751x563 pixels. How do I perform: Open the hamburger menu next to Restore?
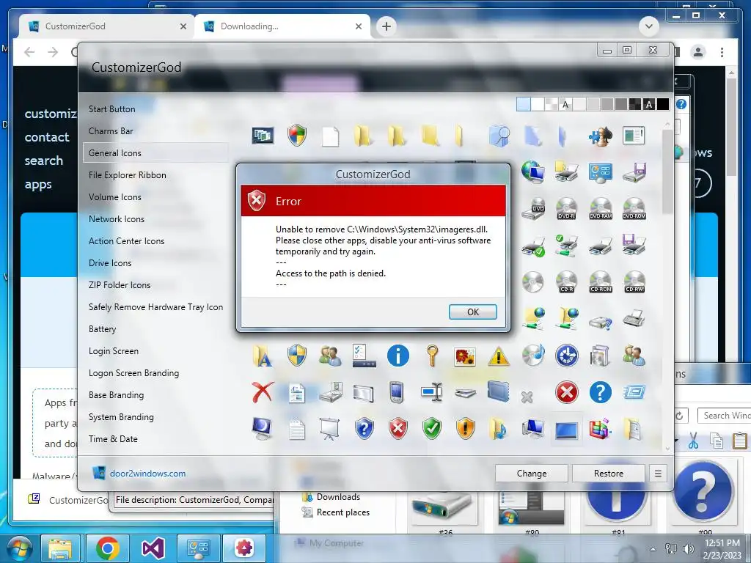click(x=658, y=474)
